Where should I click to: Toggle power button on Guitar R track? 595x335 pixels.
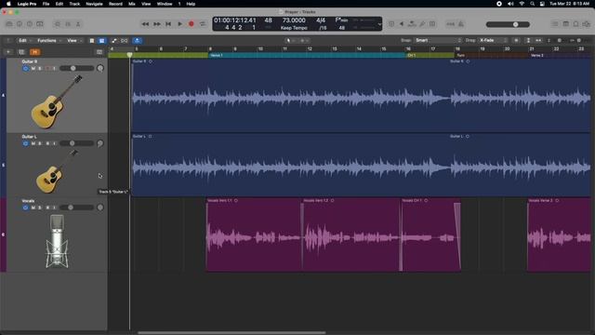(25, 68)
